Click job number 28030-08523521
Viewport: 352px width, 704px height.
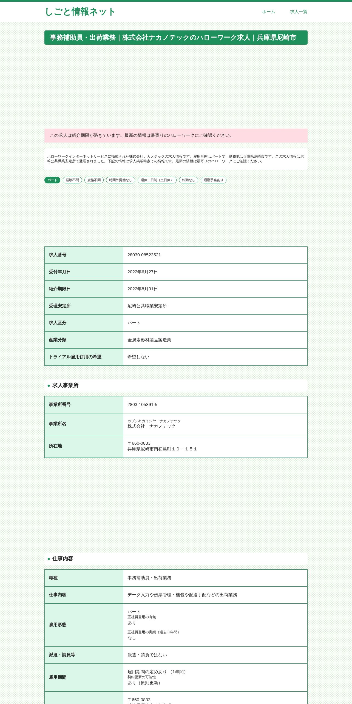point(144,255)
